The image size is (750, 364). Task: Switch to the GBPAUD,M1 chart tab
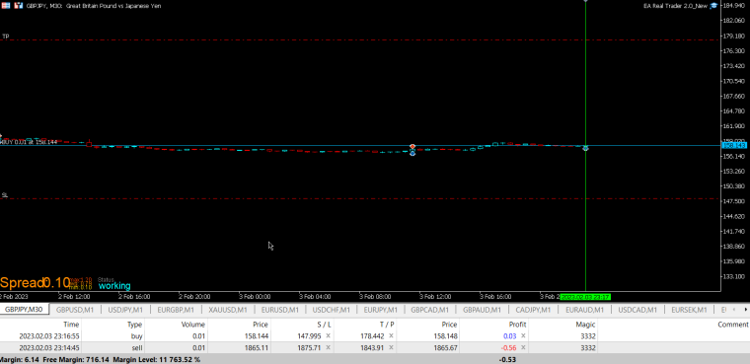[x=483, y=310]
